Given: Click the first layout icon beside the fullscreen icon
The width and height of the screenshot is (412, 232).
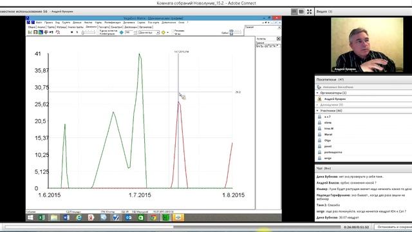Looking at the screenshot, I should click(294, 12).
